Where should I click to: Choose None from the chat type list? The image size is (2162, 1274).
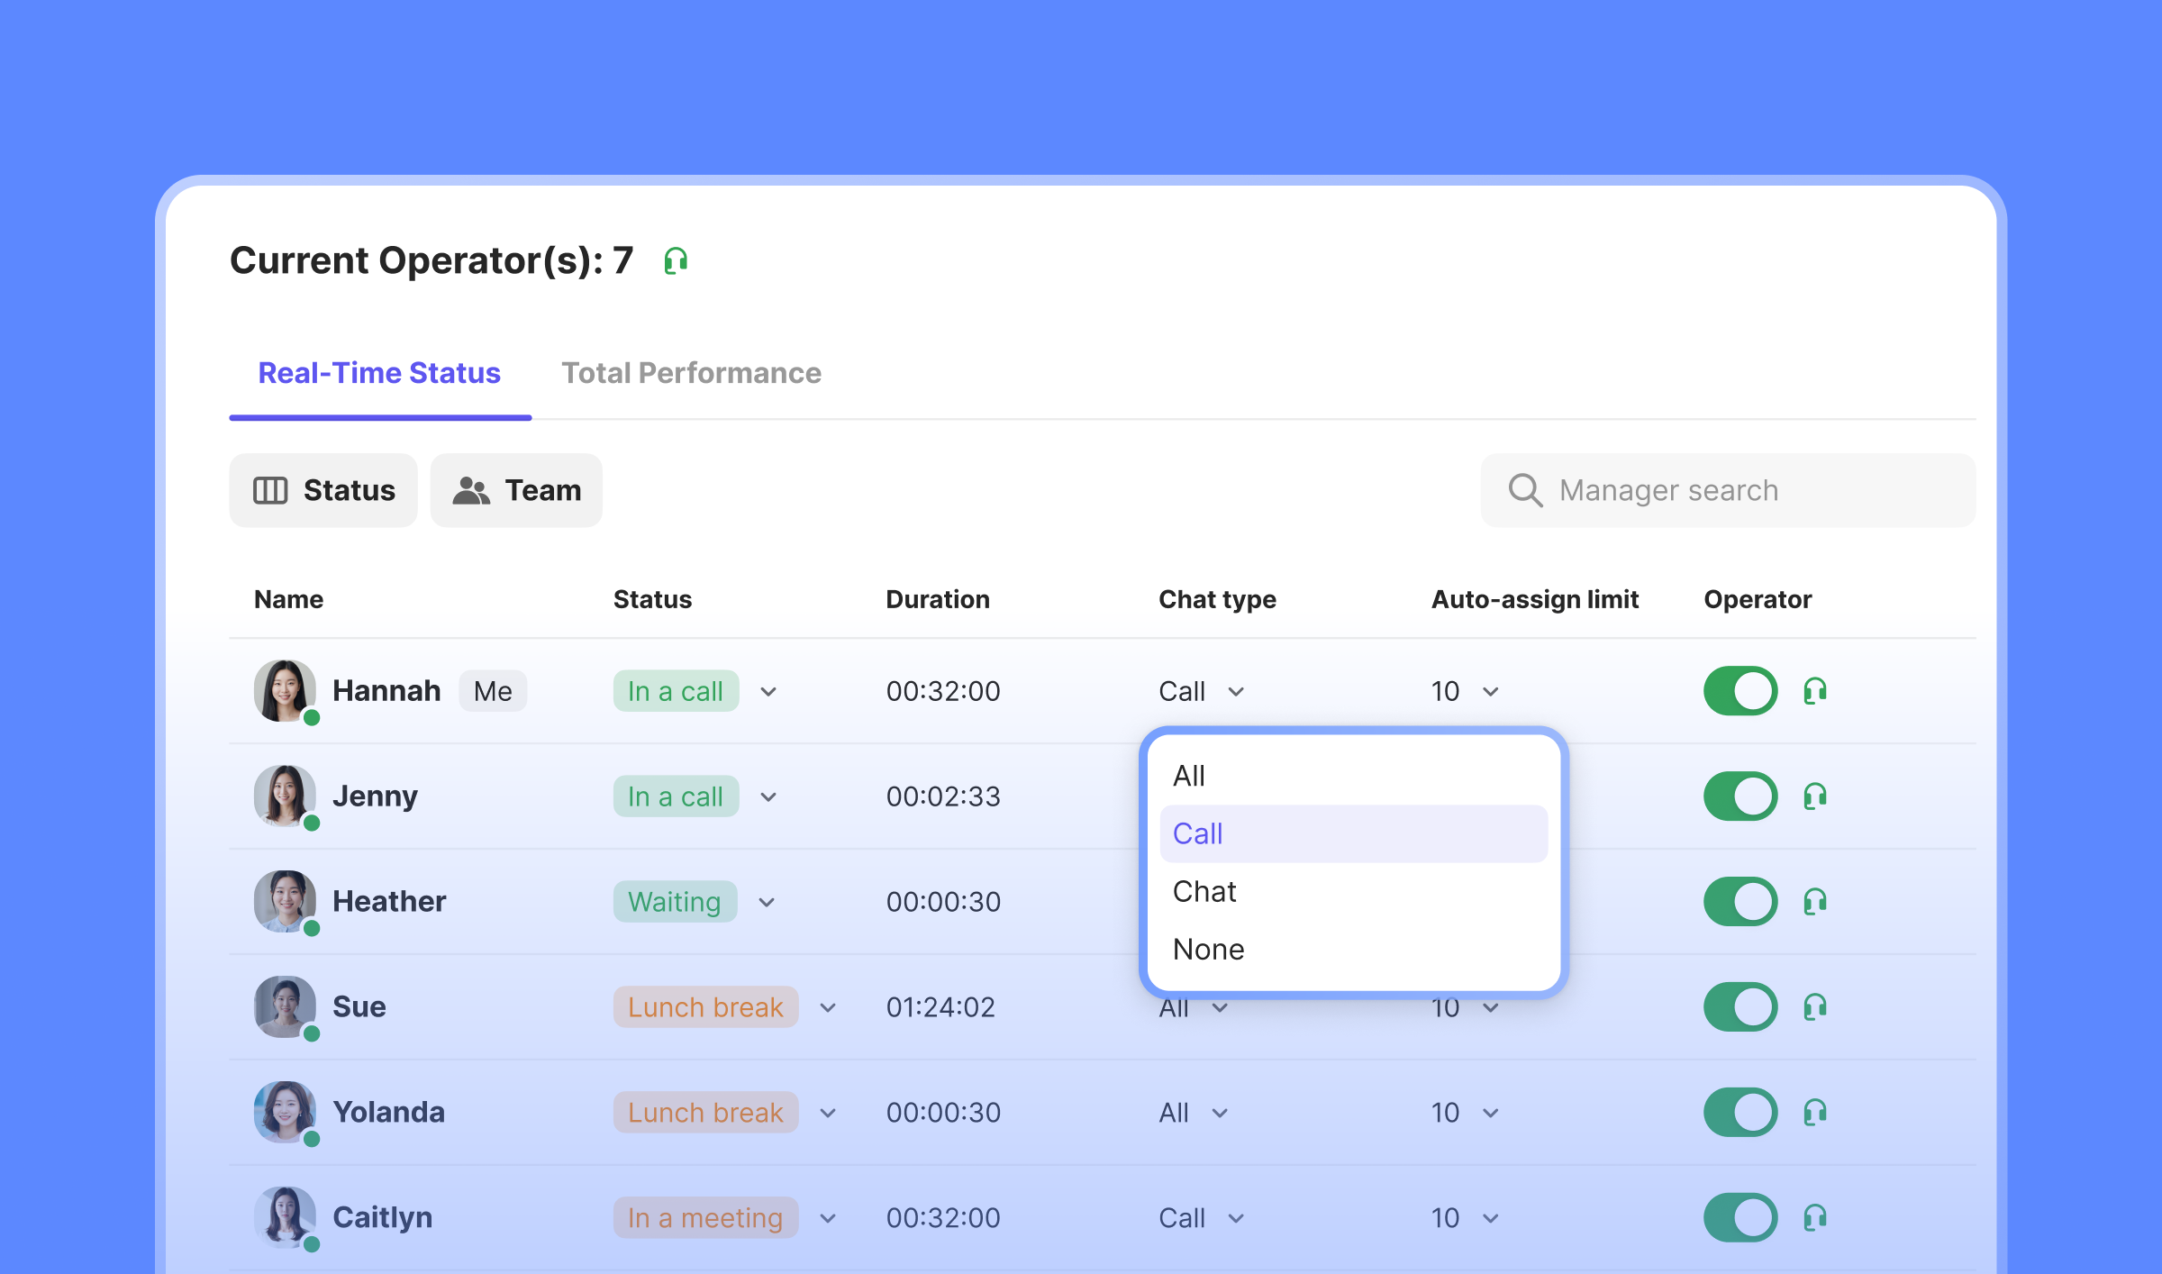pos(1208,950)
